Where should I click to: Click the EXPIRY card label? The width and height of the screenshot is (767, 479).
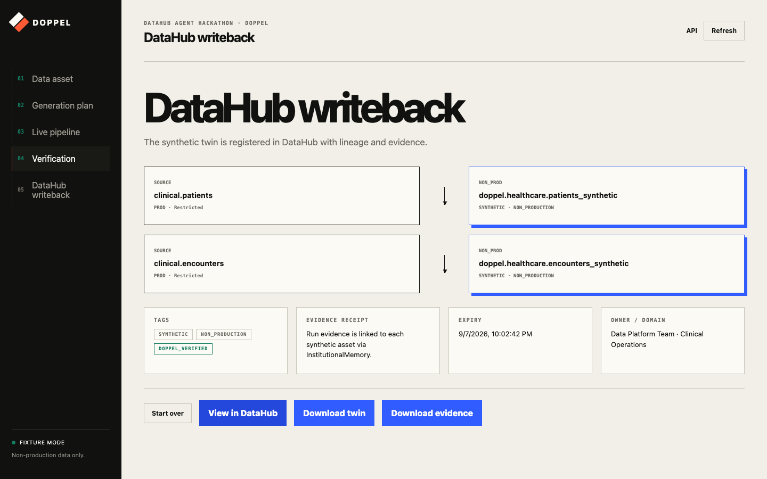(470, 320)
